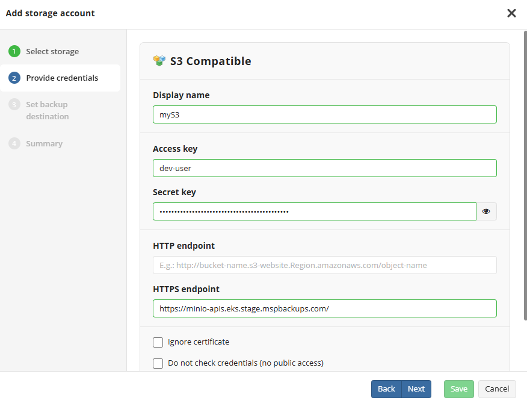Go to Select storage step

[x=52, y=51]
